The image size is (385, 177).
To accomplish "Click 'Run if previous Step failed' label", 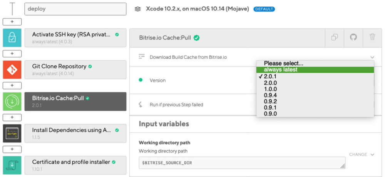I will tap(176, 104).
